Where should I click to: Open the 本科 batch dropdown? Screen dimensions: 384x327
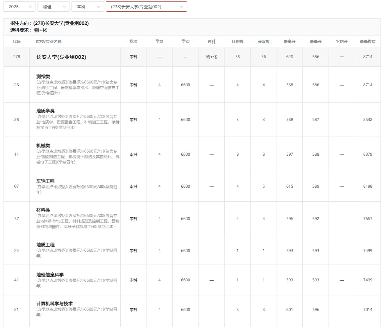[x=88, y=7]
